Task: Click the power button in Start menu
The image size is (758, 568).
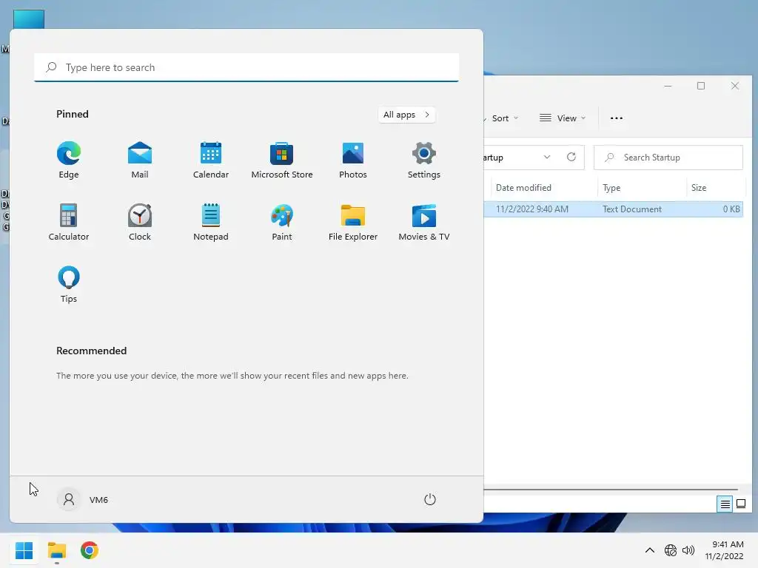Action: (x=430, y=499)
